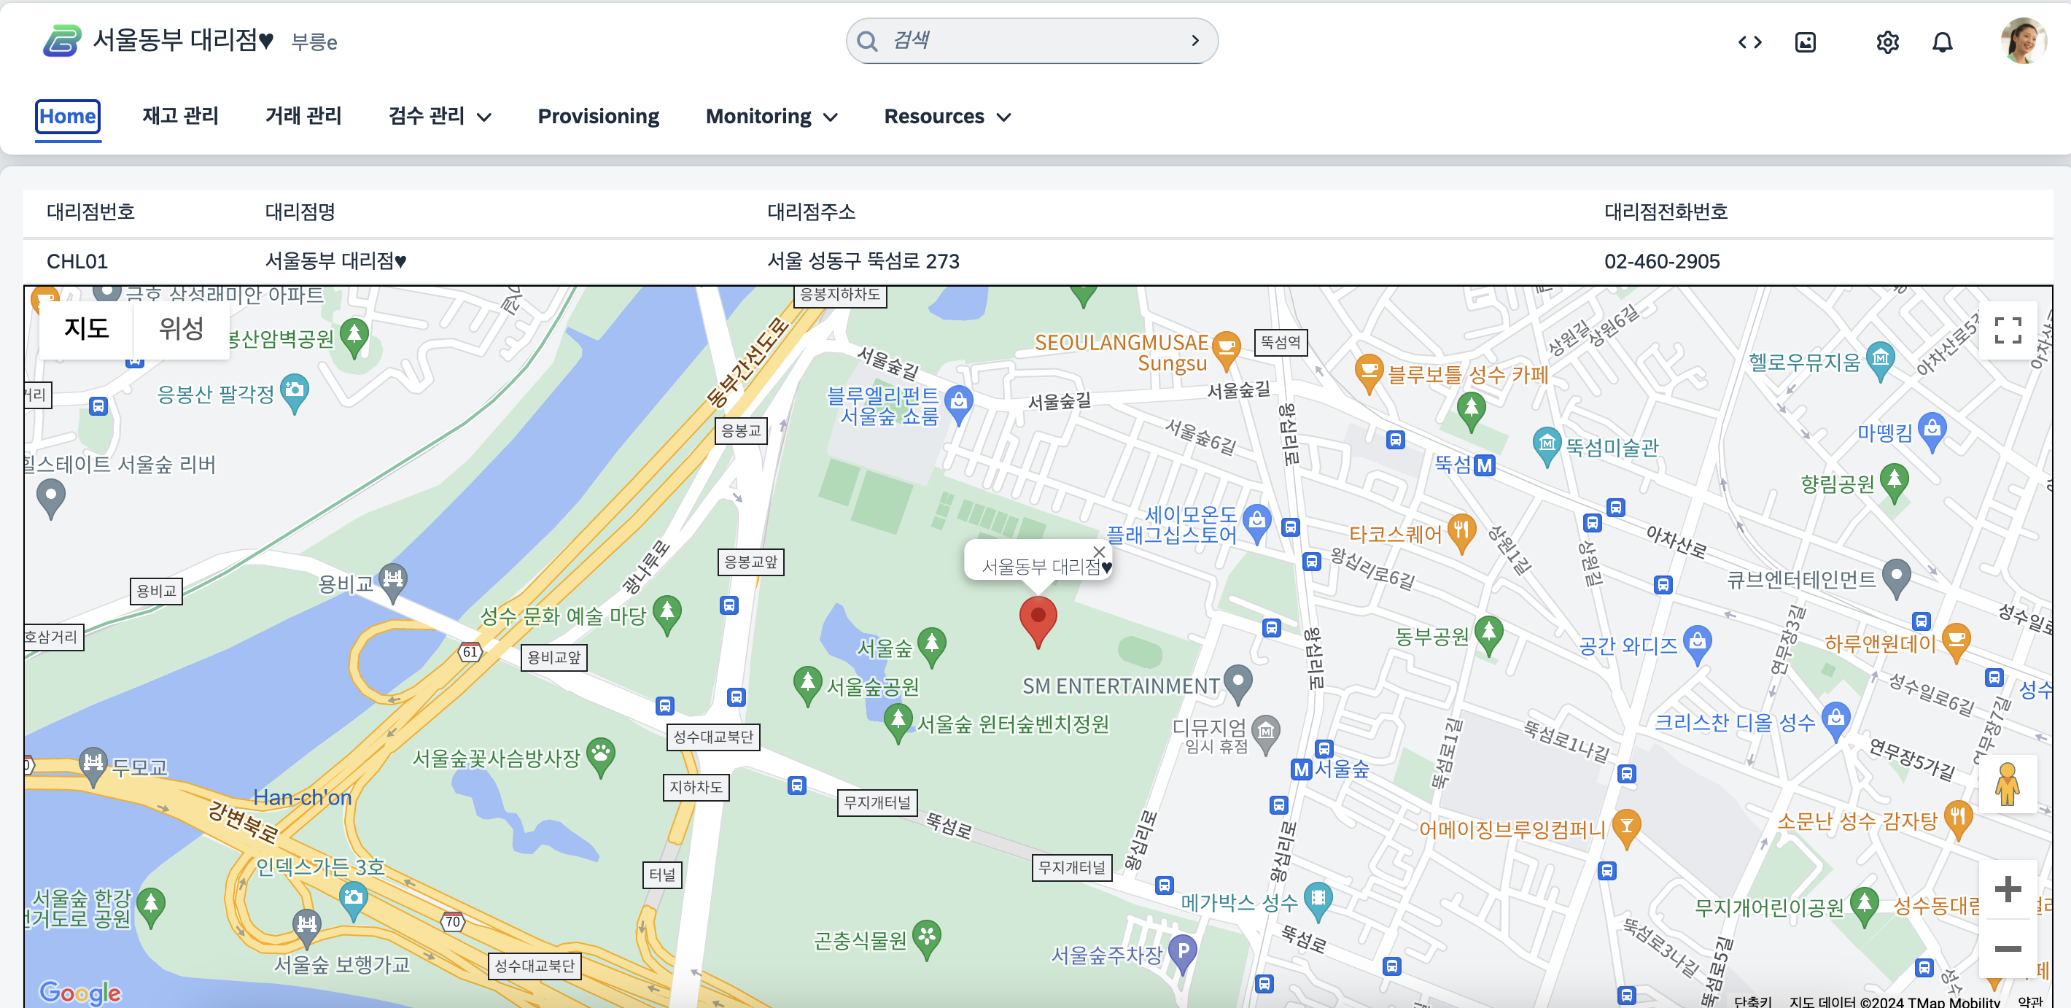Switch map to 위성 view

coord(181,329)
